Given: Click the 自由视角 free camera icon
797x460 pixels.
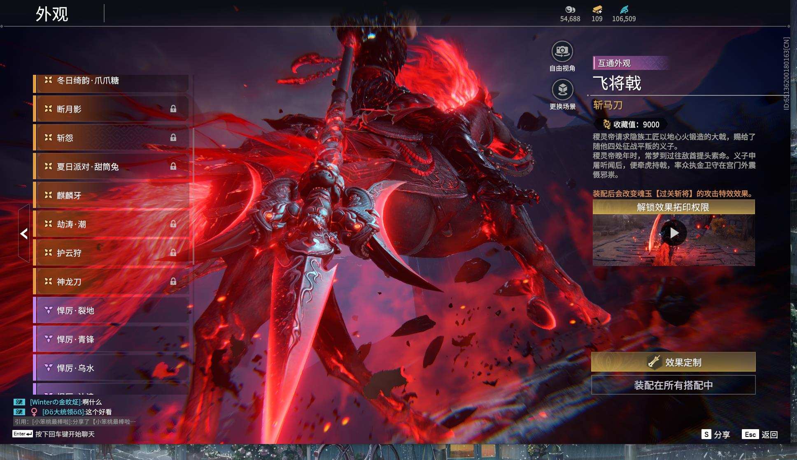Looking at the screenshot, I should tap(562, 51).
